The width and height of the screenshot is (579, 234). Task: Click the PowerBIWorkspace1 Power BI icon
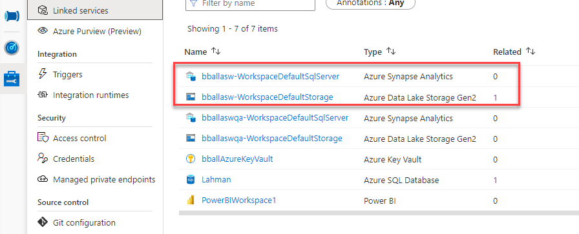click(190, 200)
